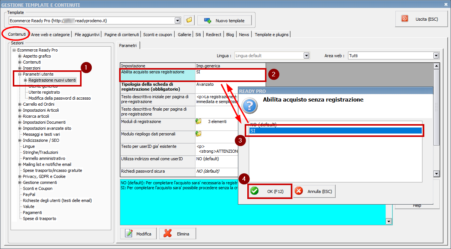This screenshot has height=249, width=451.
Task: Expand the Ricerca articoli node
Action: click(20, 116)
